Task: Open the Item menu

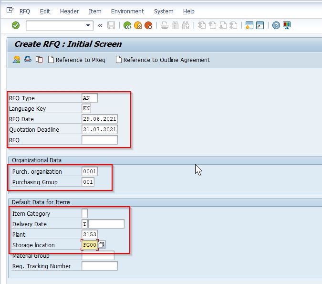Action: click(95, 11)
